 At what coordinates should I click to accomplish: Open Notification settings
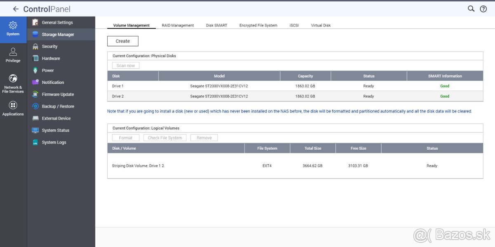53,82
